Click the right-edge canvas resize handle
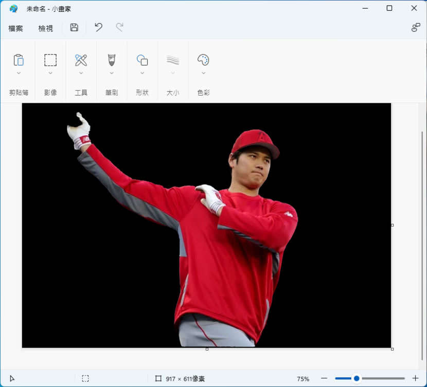 point(392,225)
